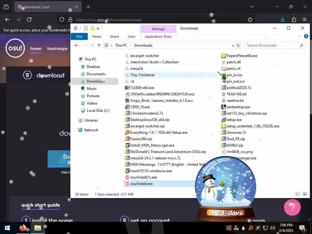The height and width of the screenshot is (234, 312).
Task: Switch to large icons view button
Action: 305,194
